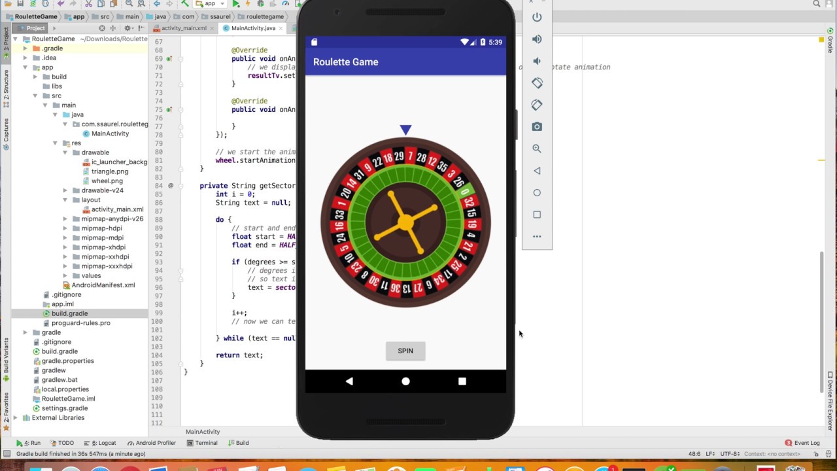Viewport: 837px width, 471px height.
Task: Click the green Run app arrow in toolbar
Action: 236,4
